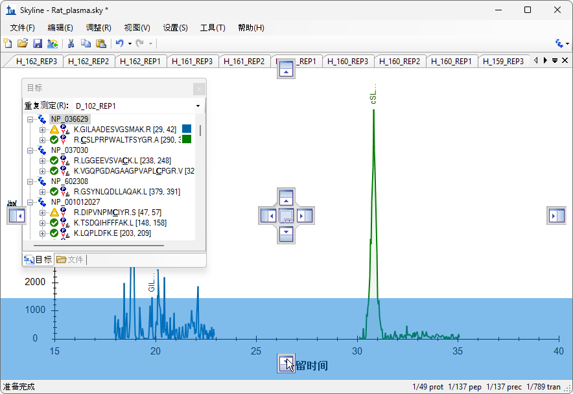Click the Undo arrow icon

(119, 43)
